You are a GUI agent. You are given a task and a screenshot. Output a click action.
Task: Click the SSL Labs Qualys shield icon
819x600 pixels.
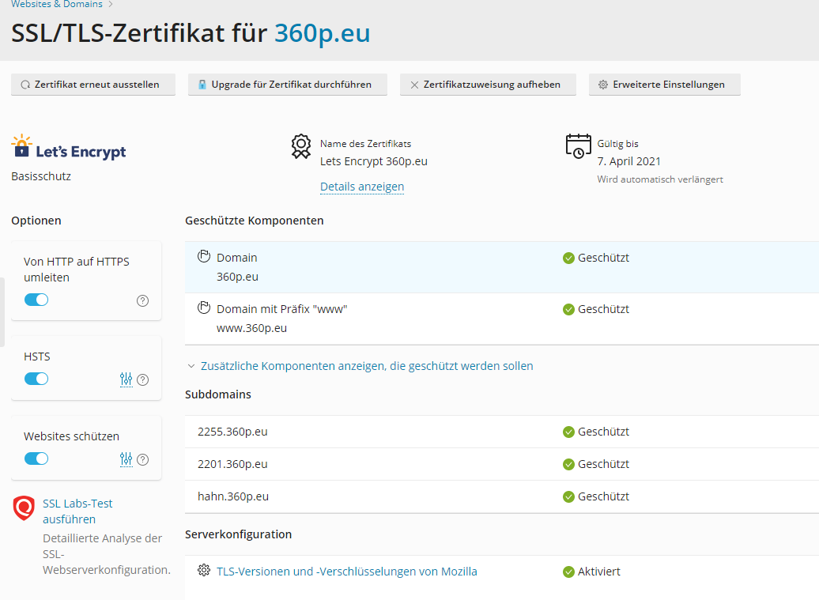pos(25,508)
